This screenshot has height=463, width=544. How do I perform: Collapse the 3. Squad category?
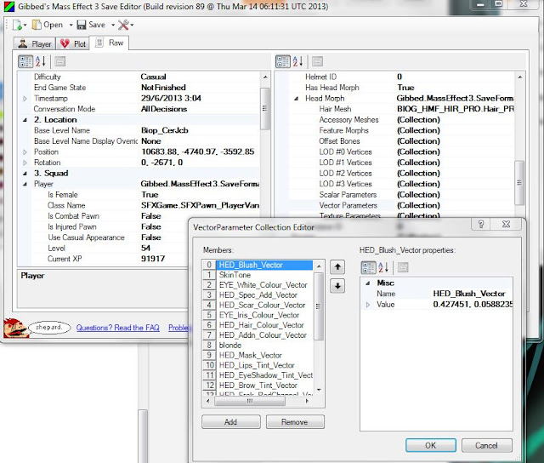tap(25, 174)
